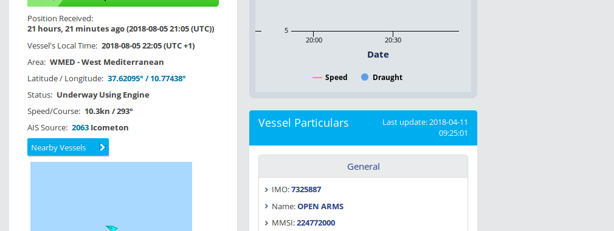Click the chevron arrow on Nearby Vessels
The height and width of the screenshot is (231, 614).
[102, 147]
